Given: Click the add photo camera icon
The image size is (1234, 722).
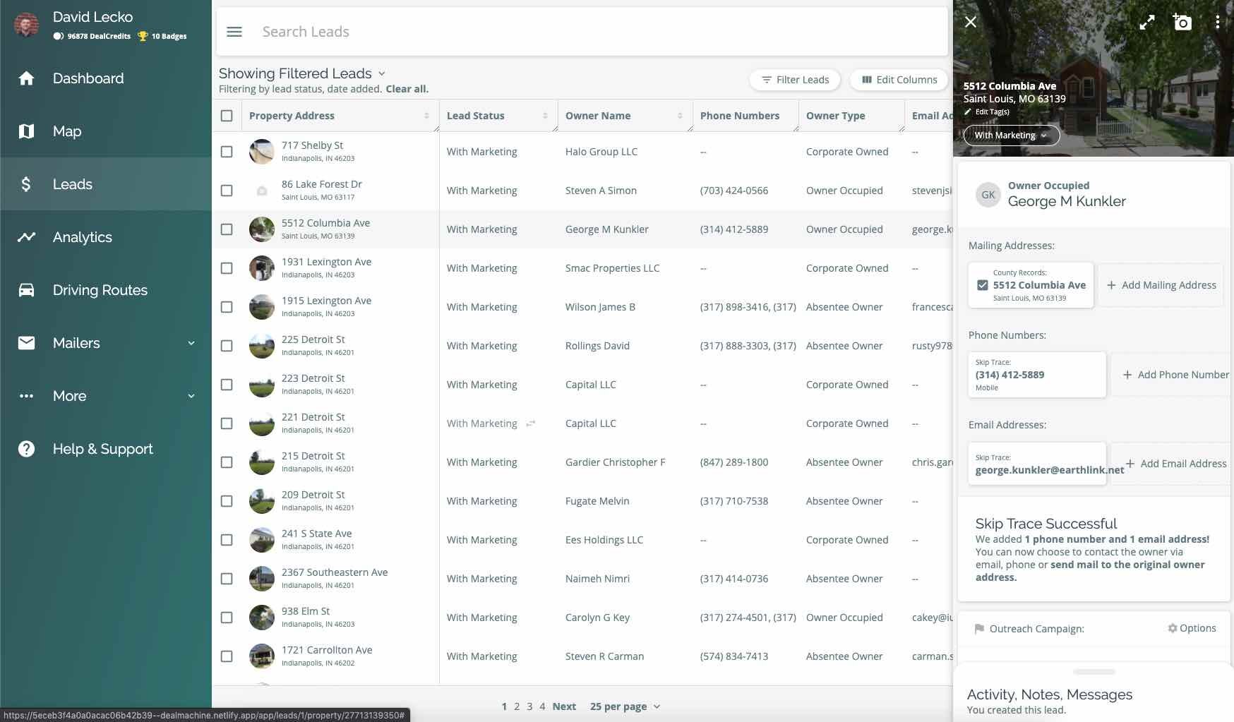Looking at the screenshot, I should (1182, 23).
